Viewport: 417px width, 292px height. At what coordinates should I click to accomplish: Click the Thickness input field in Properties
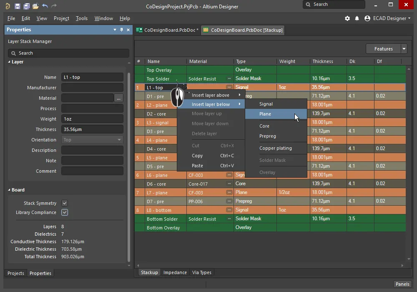coord(92,129)
